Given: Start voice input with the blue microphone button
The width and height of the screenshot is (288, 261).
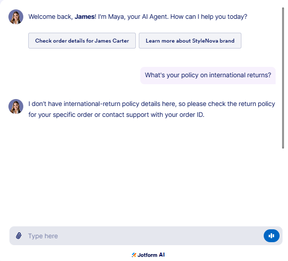Looking at the screenshot, I should 272,236.
